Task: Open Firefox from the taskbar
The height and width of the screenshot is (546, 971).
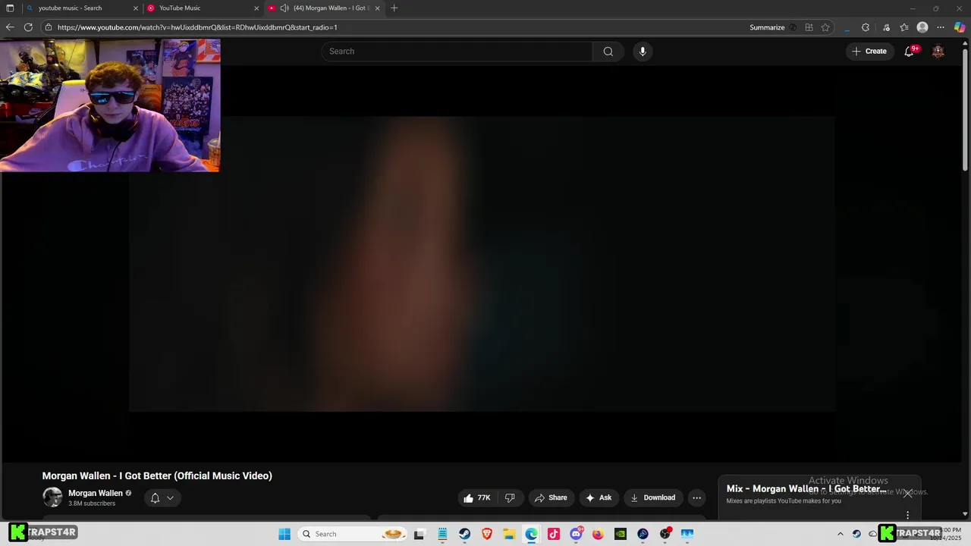Action: point(598,534)
